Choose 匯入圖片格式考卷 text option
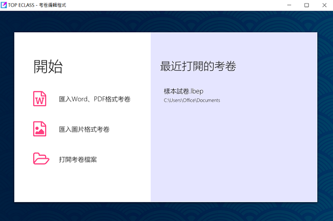333x221 pixels. click(84, 129)
